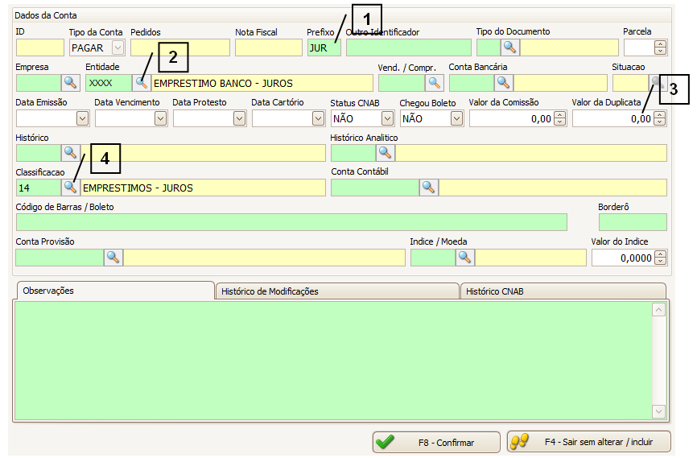Select the Histórico CNAB tab
The height and width of the screenshot is (458, 697).
tap(563, 291)
